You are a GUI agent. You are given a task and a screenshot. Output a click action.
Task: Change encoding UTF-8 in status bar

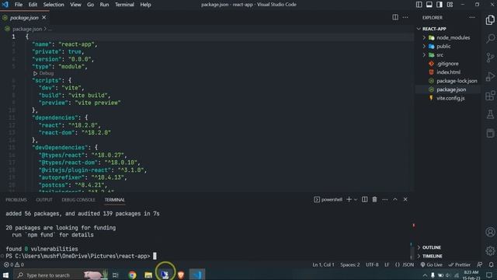[x=372, y=264]
